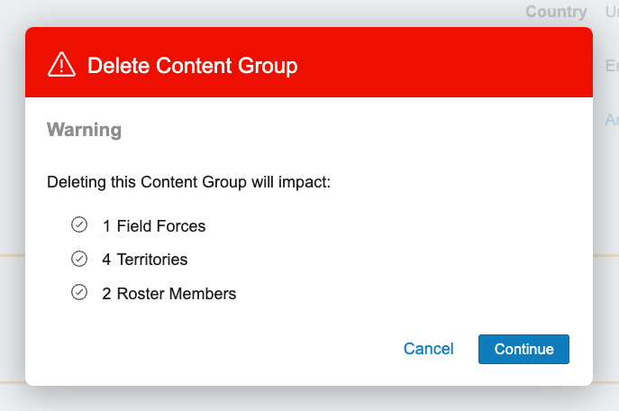
Task: Select the "1 Field Forces" list text
Action: (x=154, y=226)
